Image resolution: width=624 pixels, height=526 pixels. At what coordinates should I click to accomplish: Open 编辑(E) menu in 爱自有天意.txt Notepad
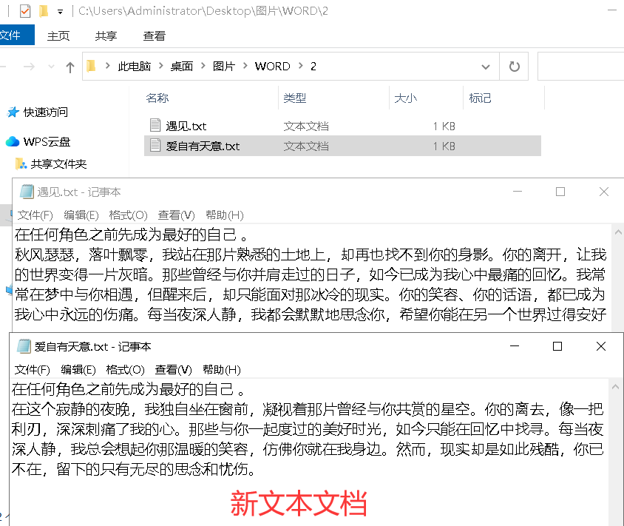[x=78, y=369]
